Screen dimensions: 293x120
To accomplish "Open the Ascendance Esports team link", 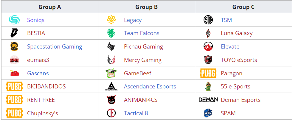I will [150, 86].
